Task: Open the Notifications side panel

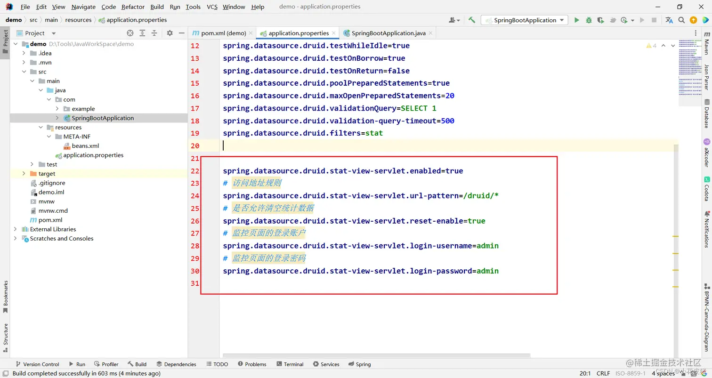Action: (706, 229)
